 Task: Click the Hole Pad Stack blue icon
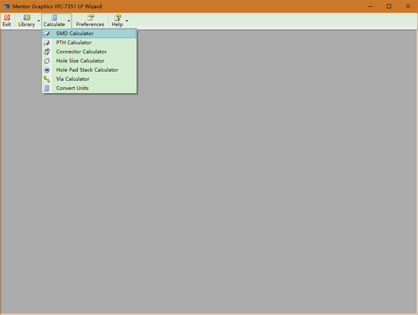click(x=47, y=70)
